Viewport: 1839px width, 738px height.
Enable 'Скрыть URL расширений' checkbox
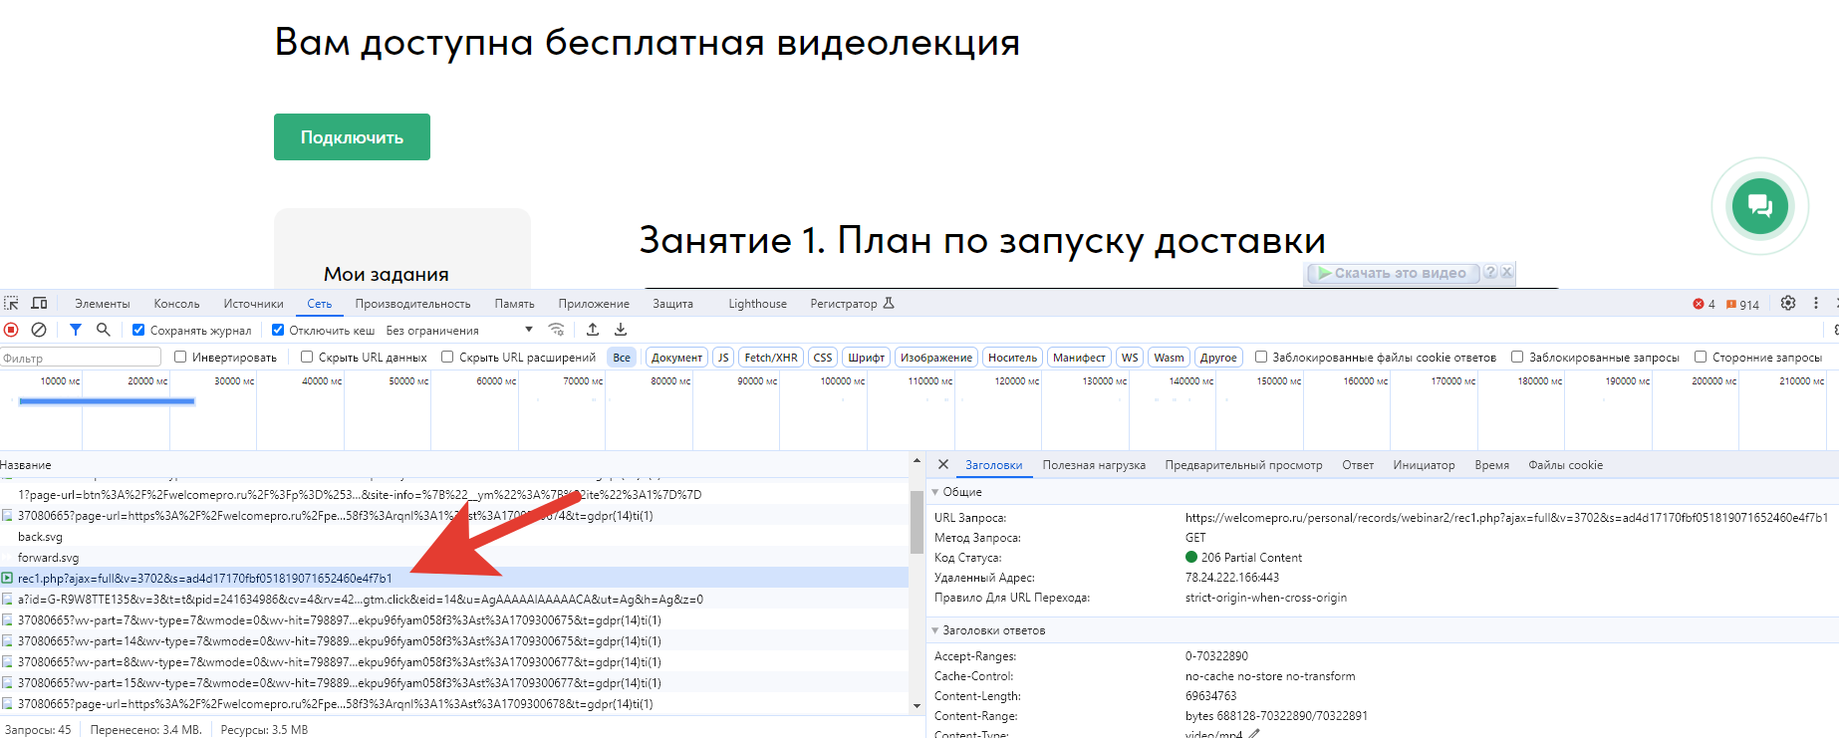(x=447, y=357)
